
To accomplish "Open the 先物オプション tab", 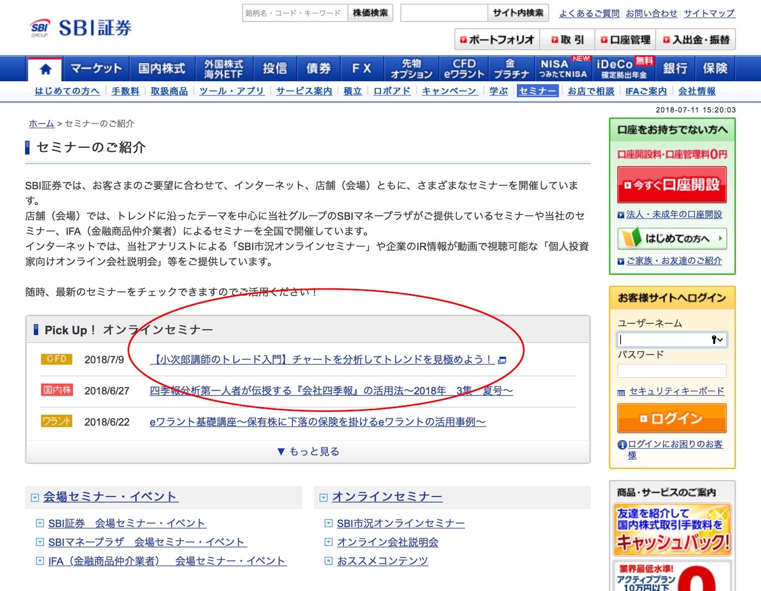I will 411,68.
